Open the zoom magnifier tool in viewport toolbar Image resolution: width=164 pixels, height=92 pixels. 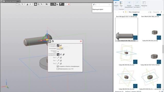pyautogui.click(x=22, y=4)
